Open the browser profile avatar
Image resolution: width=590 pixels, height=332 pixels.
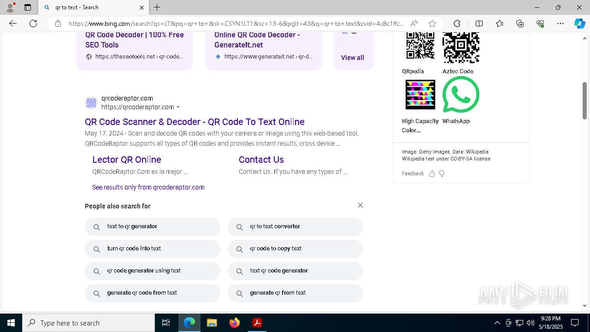tap(10, 7)
